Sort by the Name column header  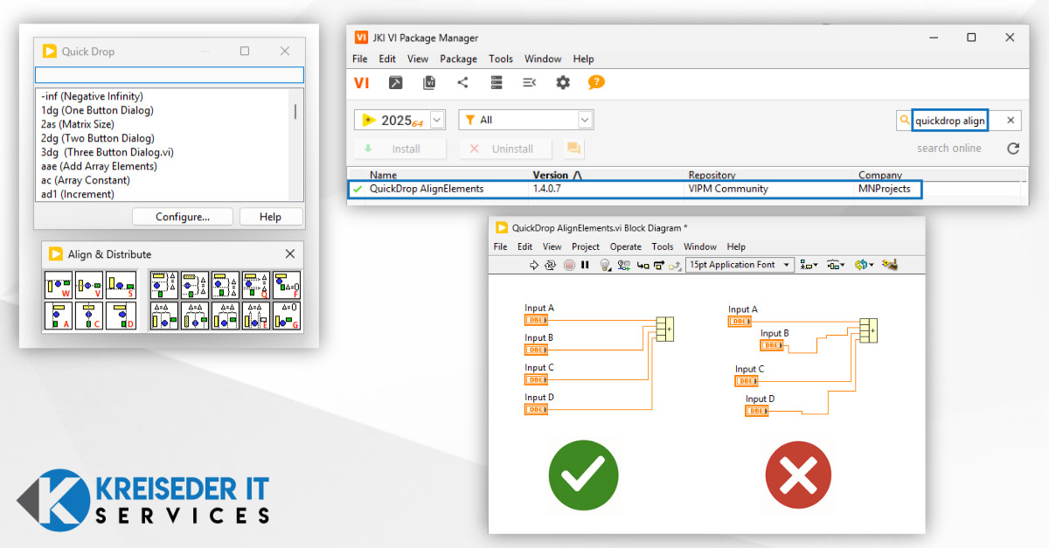[x=383, y=175]
